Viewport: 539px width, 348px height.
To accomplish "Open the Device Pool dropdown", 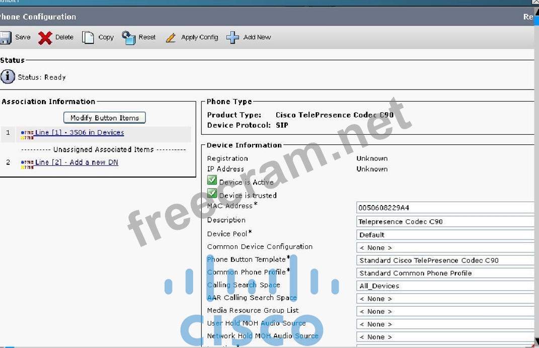I will [x=445, y=235].
